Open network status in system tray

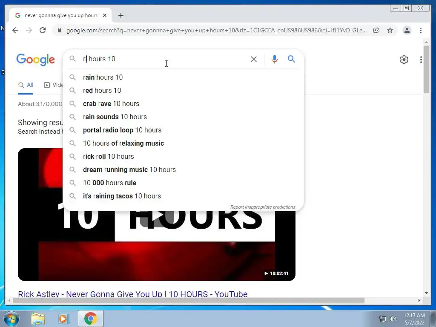tap(383, 319)
